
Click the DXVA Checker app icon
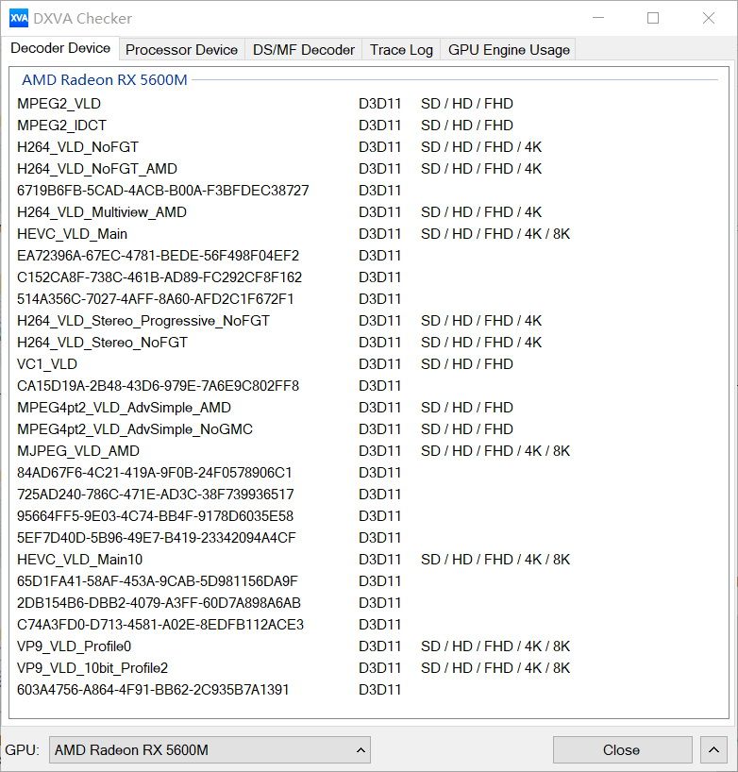tap(19, 19)
